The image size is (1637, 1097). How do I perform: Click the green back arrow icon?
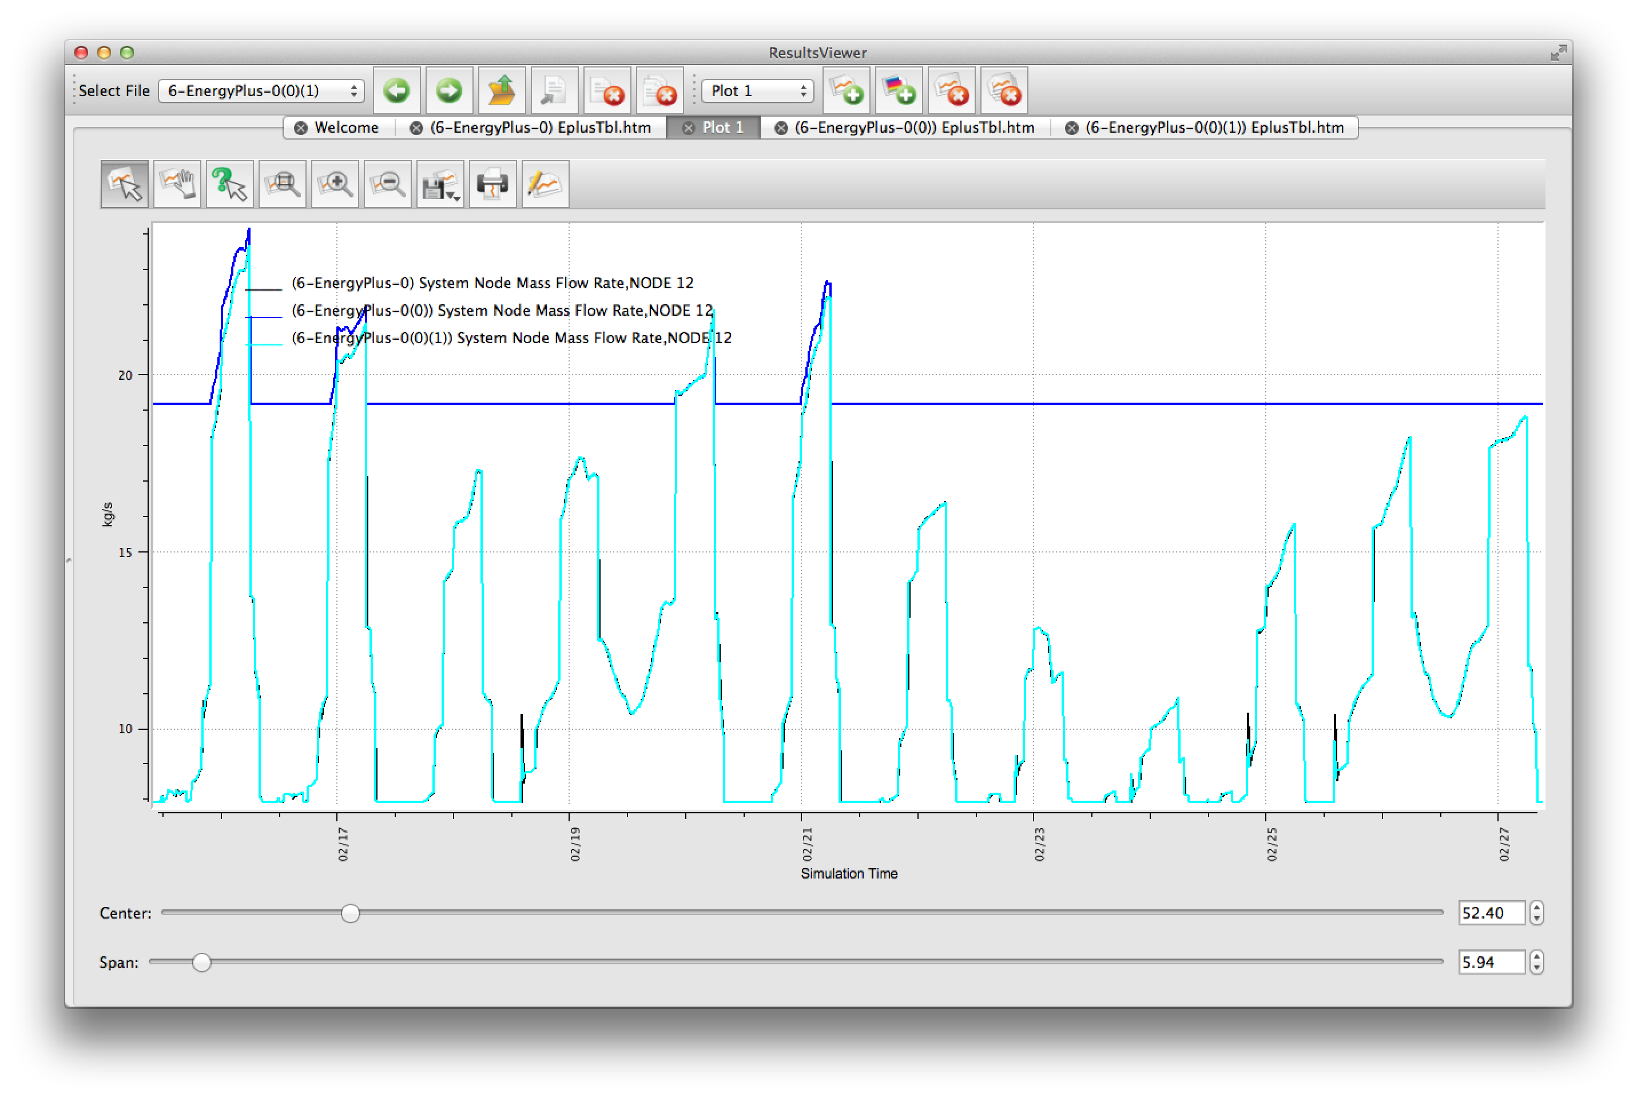[396, 90]
